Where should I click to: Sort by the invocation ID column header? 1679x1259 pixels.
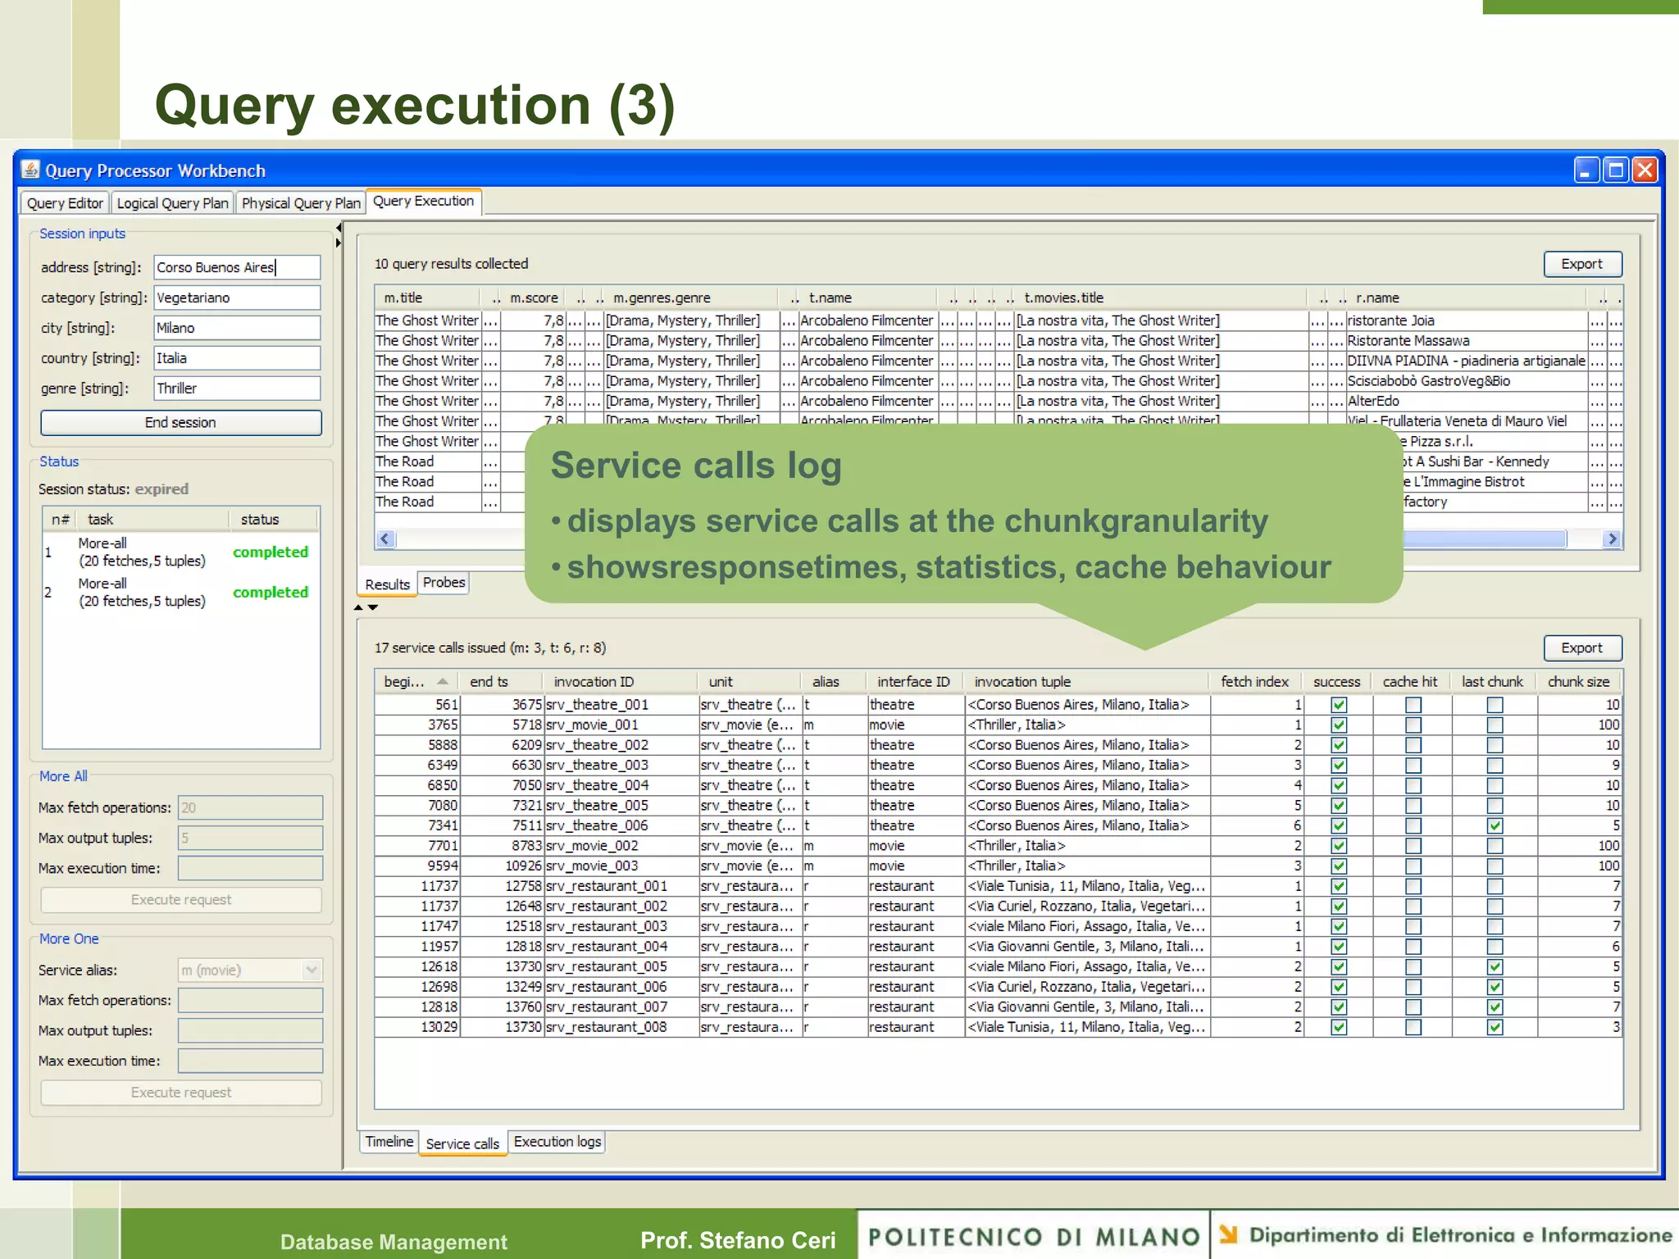(619, 681)
